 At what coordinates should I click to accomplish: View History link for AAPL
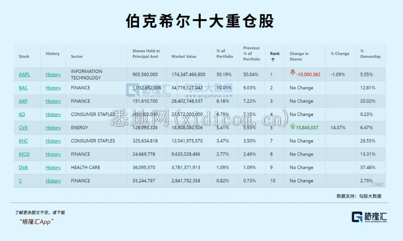[x=53, y=75]
